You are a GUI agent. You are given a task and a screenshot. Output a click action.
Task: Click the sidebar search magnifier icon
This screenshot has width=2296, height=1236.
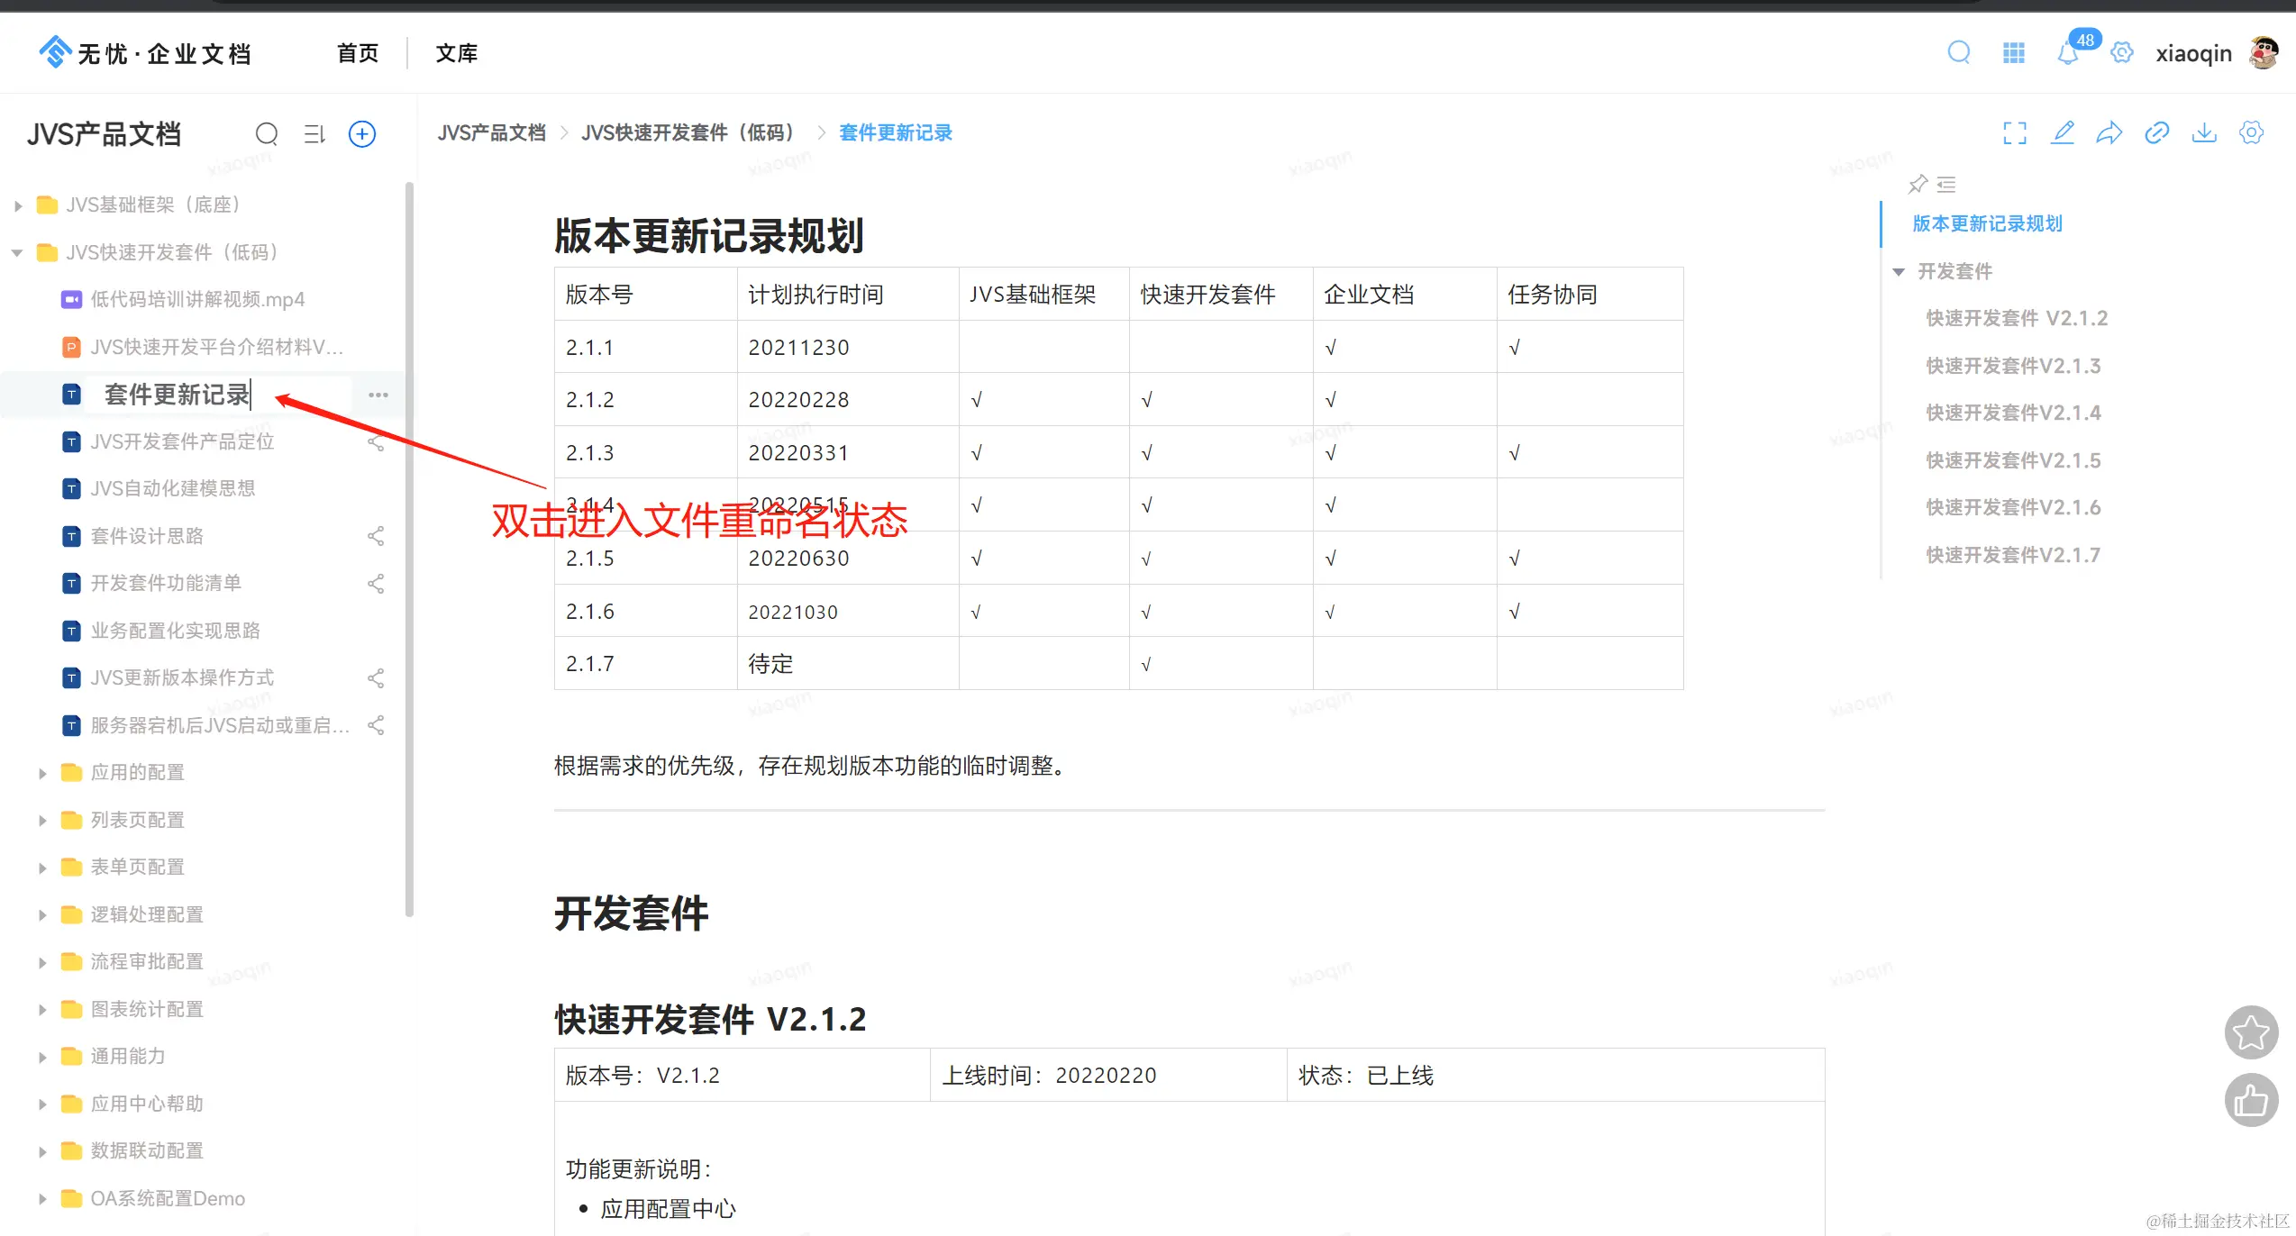(x=267, y=134)
